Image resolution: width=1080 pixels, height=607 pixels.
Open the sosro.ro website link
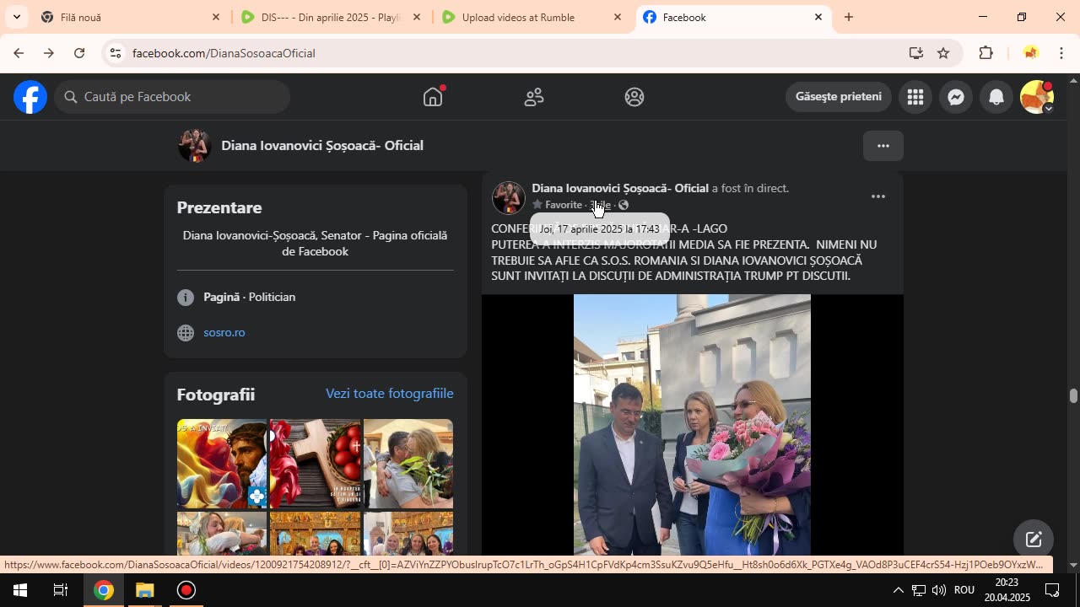224,333
